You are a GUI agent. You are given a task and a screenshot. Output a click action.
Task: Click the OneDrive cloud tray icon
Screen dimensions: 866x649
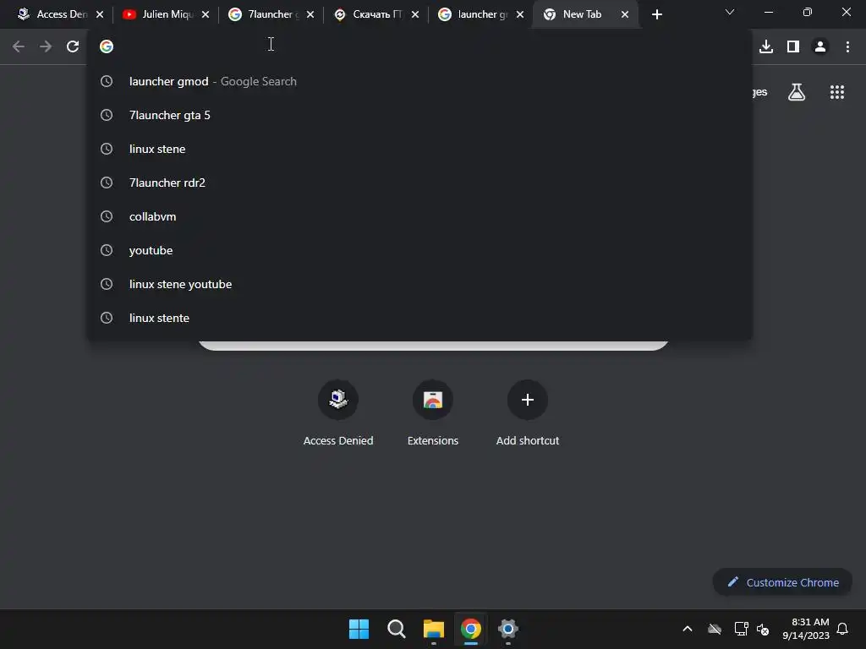pyautogui.click(x=715, y=629)
